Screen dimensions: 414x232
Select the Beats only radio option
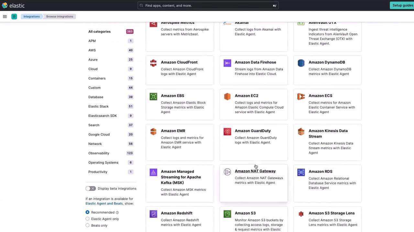[87, 226]
